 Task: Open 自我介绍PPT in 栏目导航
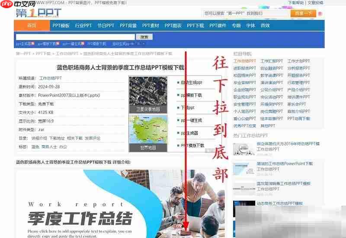tap(298, 111)
